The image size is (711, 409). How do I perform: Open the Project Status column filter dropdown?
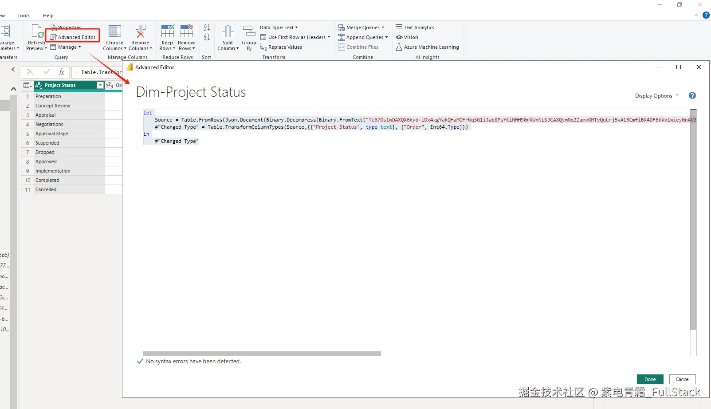tap(100, 85)
